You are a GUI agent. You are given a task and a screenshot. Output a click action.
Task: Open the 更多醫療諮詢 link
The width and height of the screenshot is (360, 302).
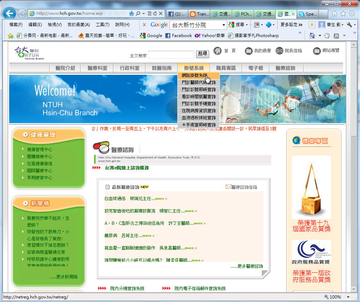click(x=247, y=266)
